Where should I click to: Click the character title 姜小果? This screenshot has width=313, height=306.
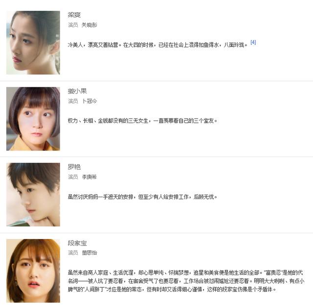(x=77, y=91)
